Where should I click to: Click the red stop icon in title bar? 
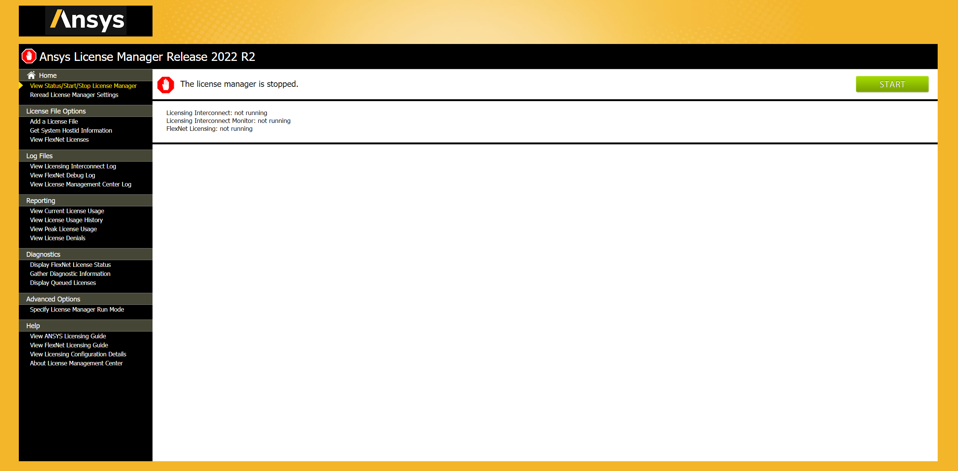coord(29,56)
